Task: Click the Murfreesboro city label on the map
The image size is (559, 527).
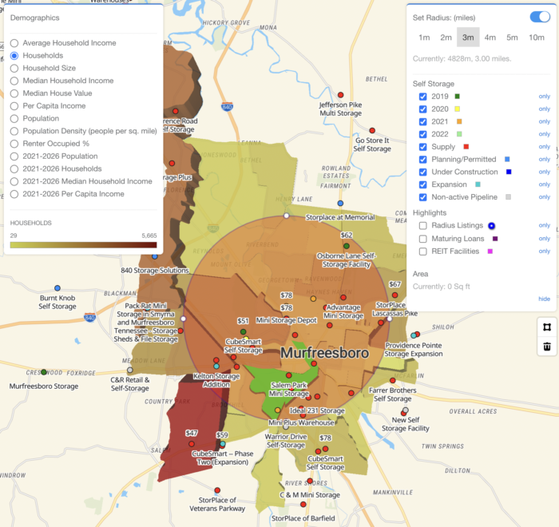Action: pos(324,352)
